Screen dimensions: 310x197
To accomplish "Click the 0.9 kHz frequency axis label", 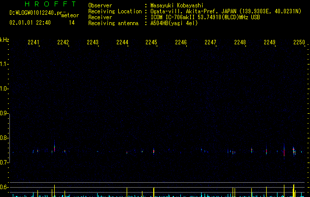I will (4, 113).
